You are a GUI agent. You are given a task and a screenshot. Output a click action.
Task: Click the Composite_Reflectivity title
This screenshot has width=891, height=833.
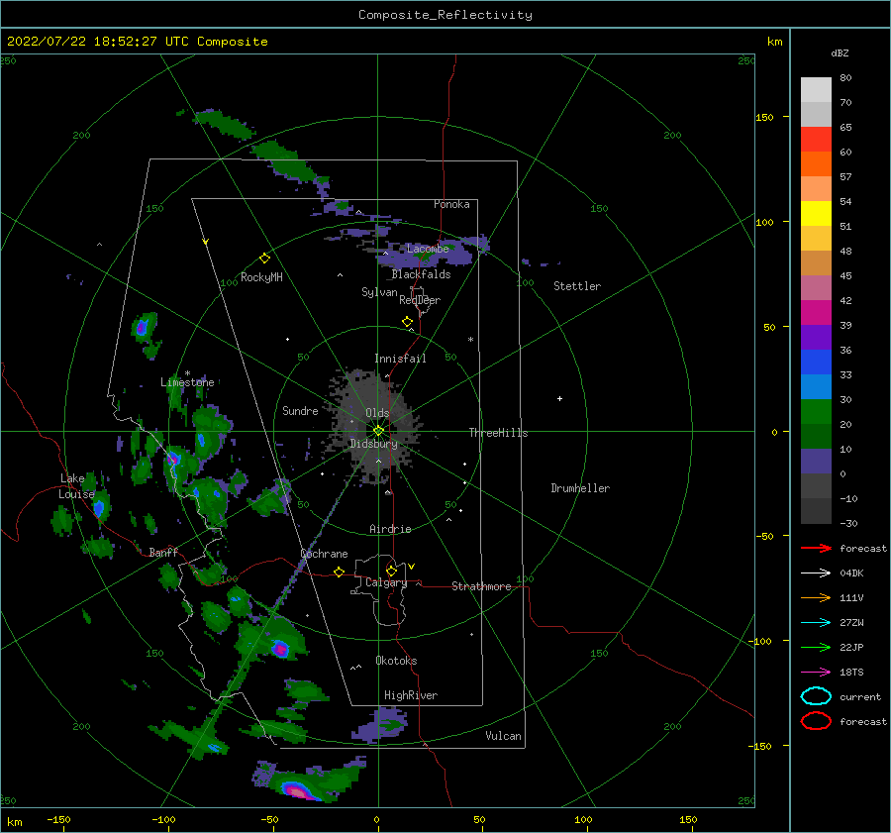[445, 15]
